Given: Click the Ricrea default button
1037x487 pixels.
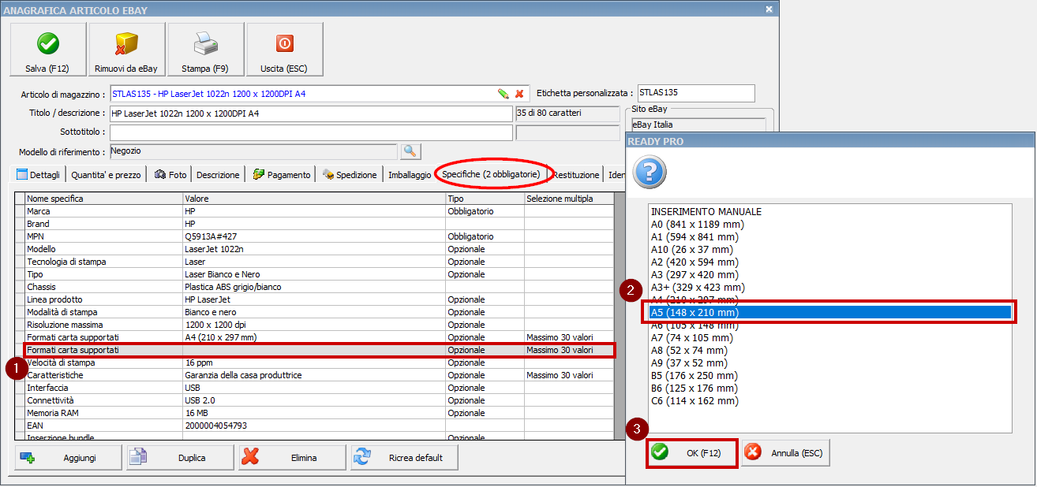Looking at the screenshot, I should click(404, 458).
